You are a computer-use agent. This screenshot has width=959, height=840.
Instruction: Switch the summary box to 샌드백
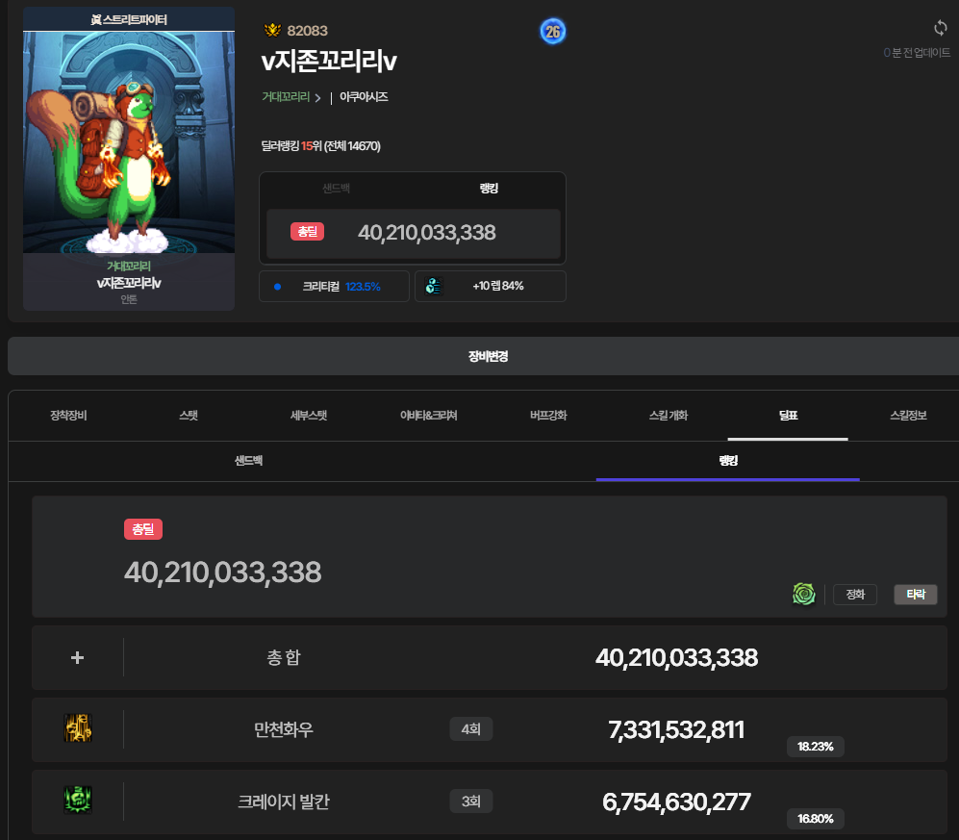pyautogui.click(x=336, y=189)
